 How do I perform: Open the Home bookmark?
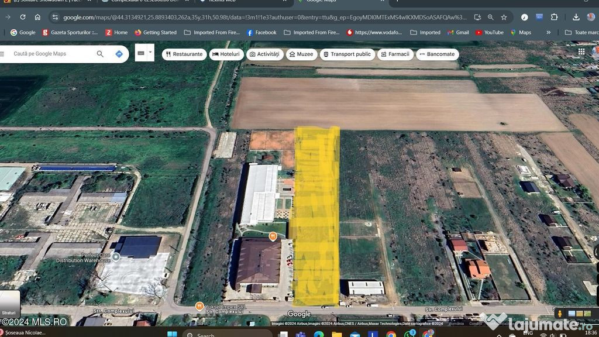(x=116, y=33)
